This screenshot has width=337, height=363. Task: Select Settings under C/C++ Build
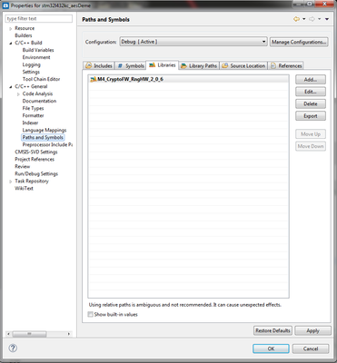(31, 72)
